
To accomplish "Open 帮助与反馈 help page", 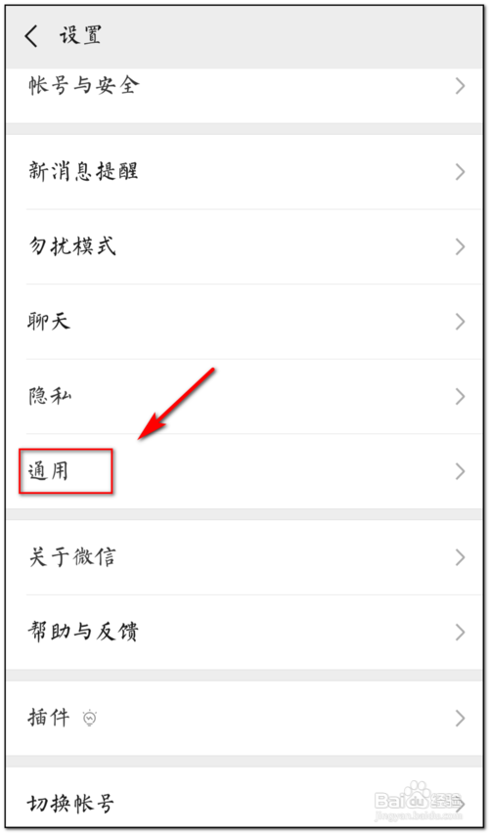I will coord(244,633).
